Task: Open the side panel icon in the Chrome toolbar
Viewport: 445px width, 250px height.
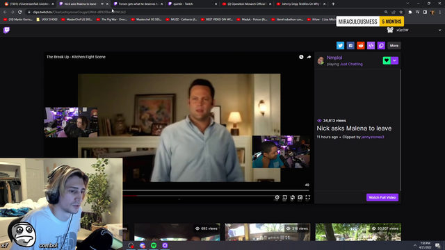Action: 425,12
